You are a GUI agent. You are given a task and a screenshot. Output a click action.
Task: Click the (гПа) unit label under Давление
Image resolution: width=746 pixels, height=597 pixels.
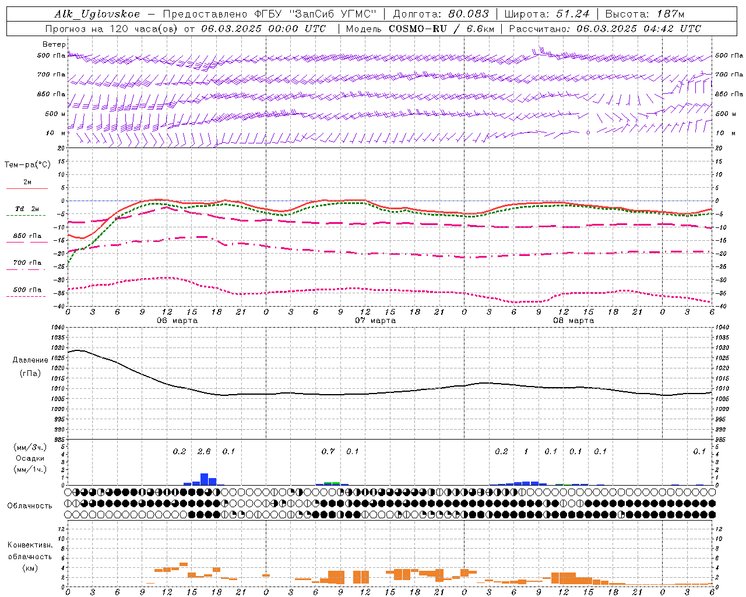click(x=30, y=373)
